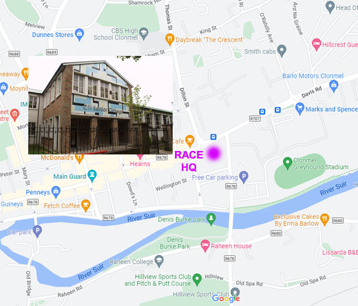Open Hillview Sports Club green pin
The image size is (358, 306).
(x=197, y=279)
